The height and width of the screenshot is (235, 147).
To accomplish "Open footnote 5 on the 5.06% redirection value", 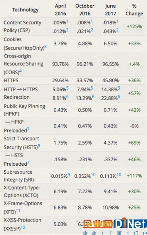I will coord(67,88).
